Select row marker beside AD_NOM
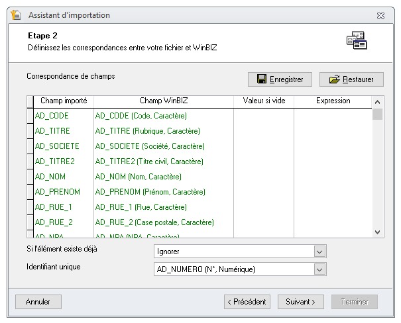Viewport: 401px width, 323px height. click(29, 177)
